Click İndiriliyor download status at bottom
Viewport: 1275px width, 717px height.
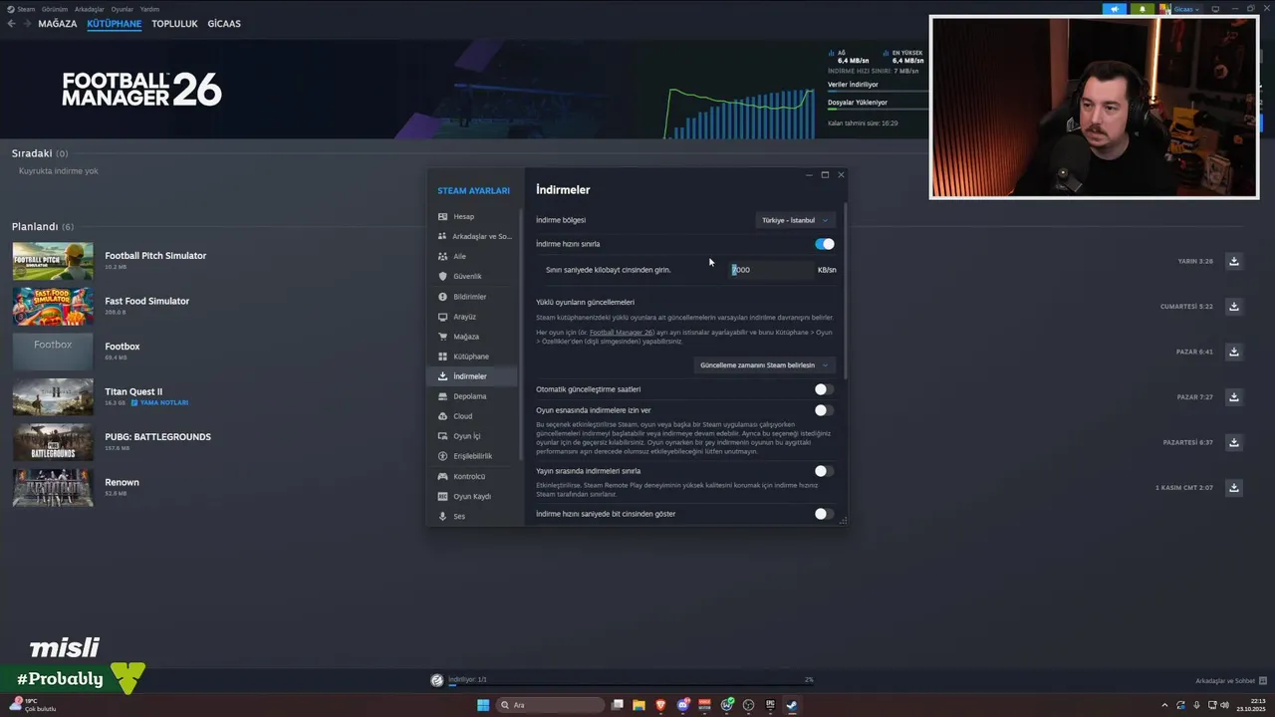click(x=467, y=679)
